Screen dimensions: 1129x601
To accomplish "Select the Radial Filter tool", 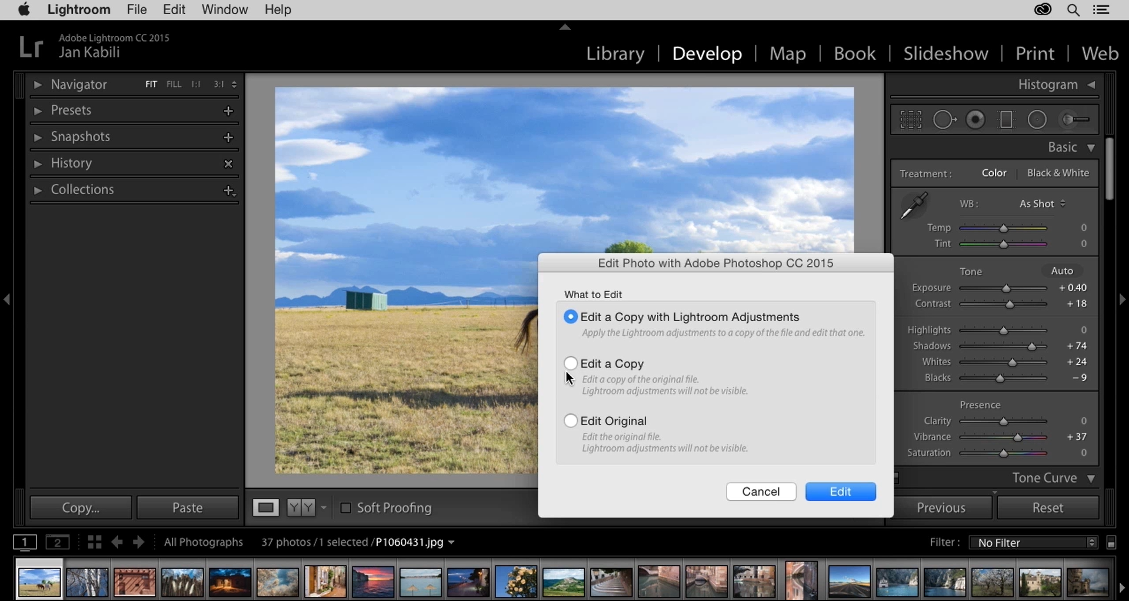I will tap(1037, 120).
